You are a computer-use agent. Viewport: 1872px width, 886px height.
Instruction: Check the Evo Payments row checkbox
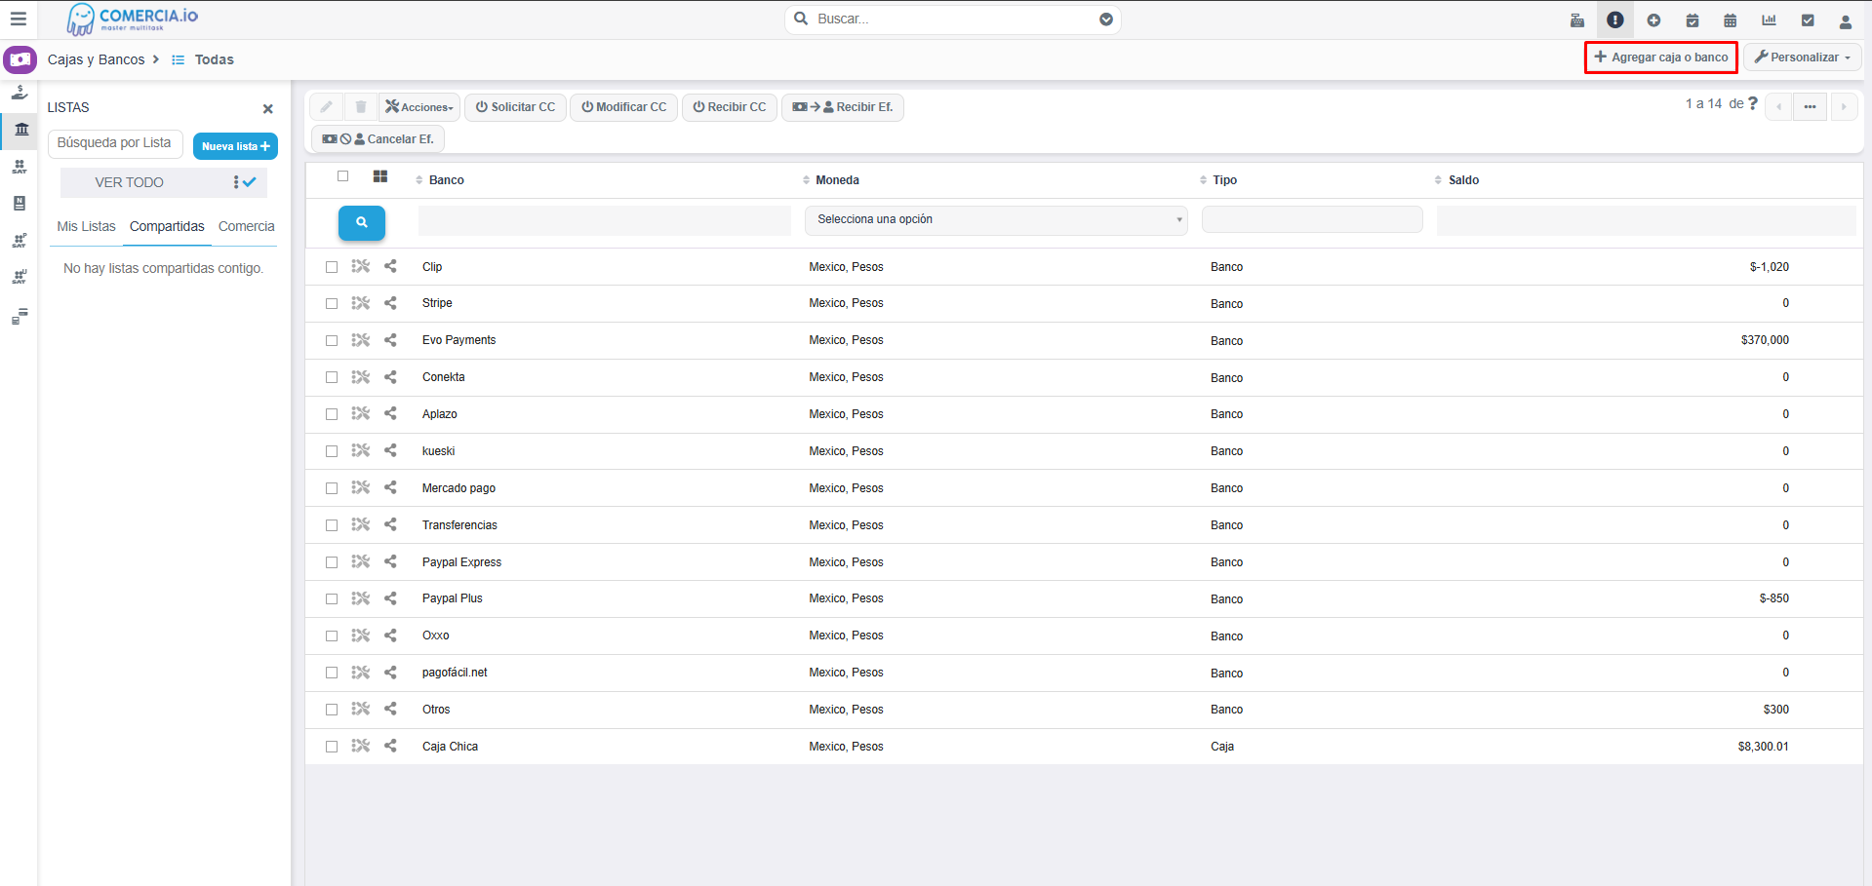click(332, 341)
